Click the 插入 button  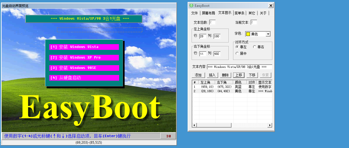[x=212, y=75]
